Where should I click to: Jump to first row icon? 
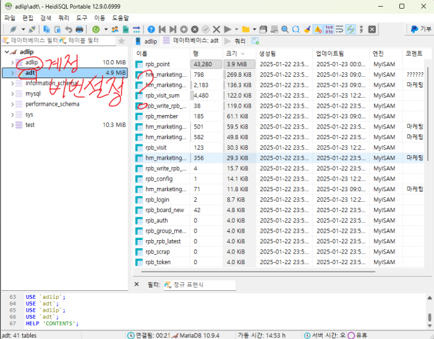pos(162,29)
